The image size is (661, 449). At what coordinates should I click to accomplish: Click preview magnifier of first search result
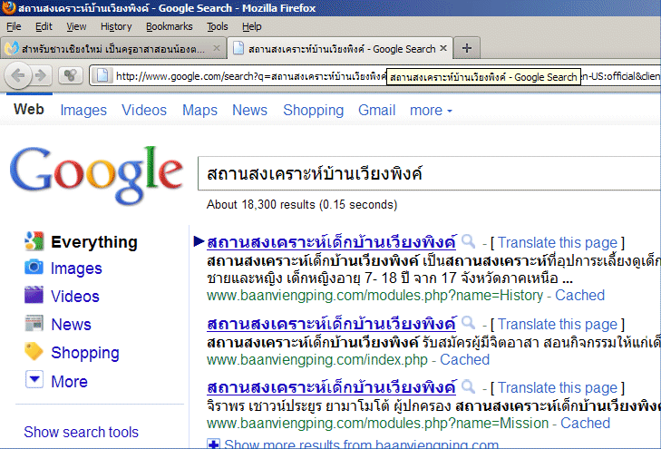click(x=468, y=241)
